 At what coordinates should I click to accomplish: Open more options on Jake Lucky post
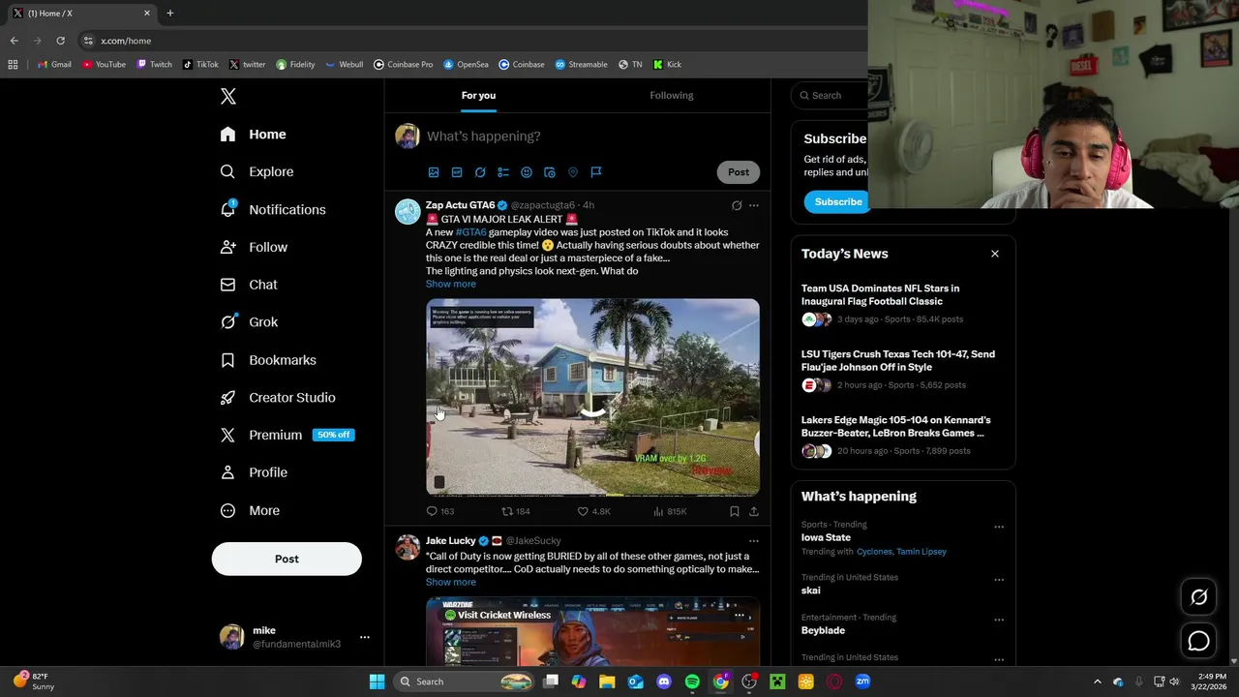[754, 541]
